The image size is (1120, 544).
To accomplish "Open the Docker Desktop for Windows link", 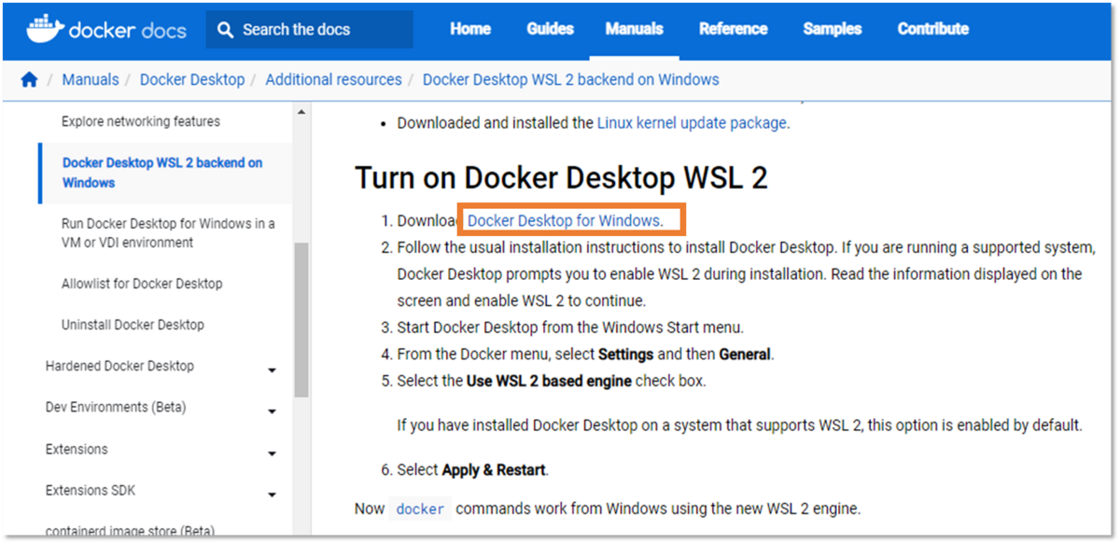I will pos(563,221).
